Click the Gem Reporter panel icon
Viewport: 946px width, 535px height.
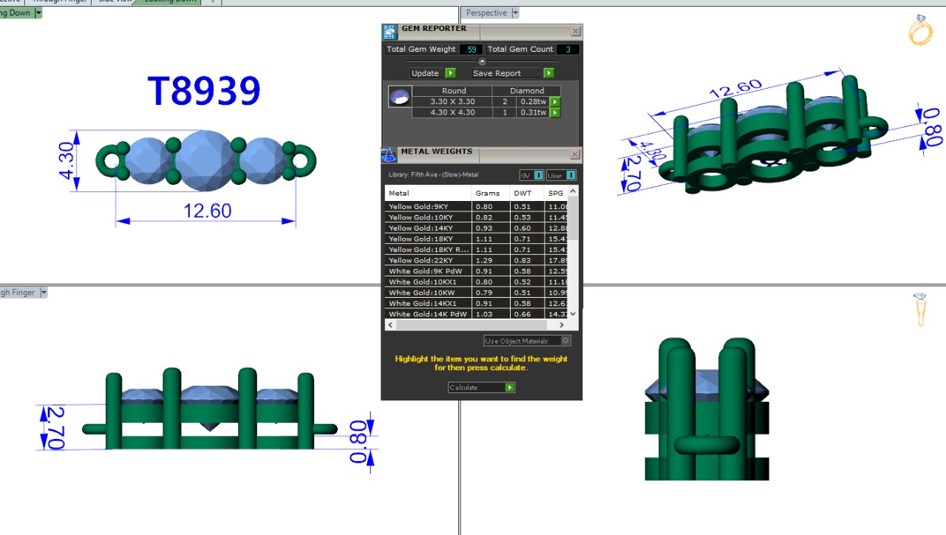click(389, 32)
